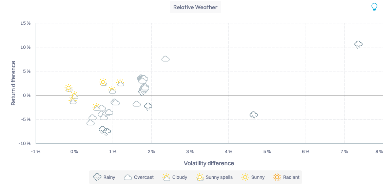Click the cloudy point near 1.2% volatility
The image size is (389, 187).
[120, 83]
